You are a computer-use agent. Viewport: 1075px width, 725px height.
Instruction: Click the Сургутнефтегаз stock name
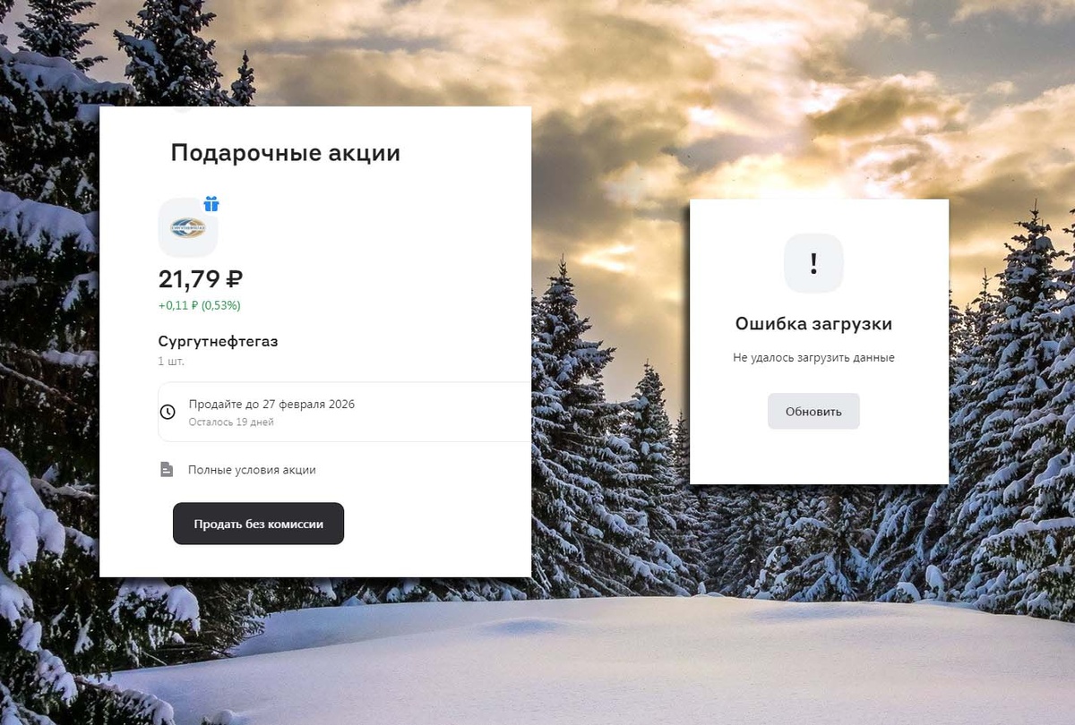[x=219, y=342]
